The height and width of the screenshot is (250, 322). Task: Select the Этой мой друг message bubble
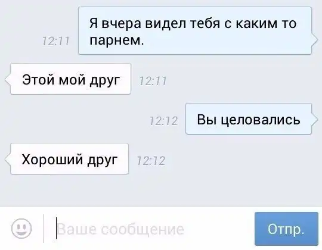point(70,79)
